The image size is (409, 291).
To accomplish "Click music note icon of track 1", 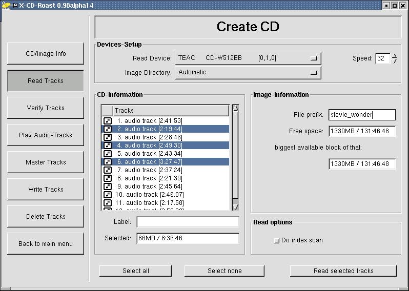I will 108,121.
